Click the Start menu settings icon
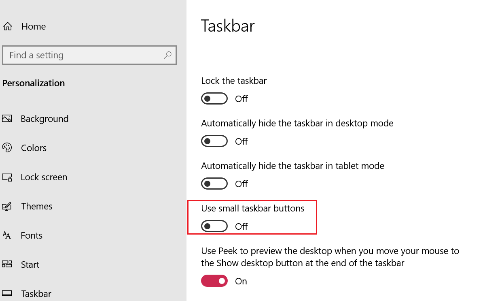The height and width of the screenshot is (301, 500). (x=7, y=264)
